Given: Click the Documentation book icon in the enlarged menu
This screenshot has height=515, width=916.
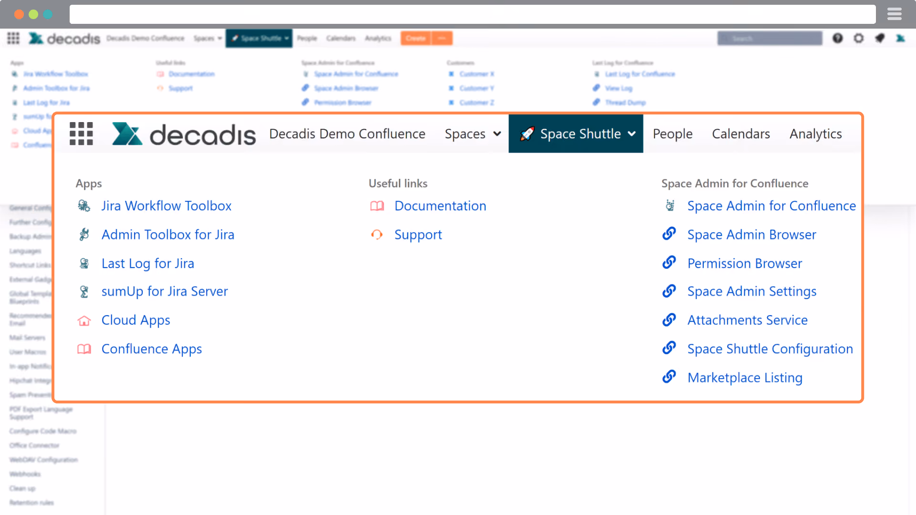Looking at the screenshot, I should (x=377, y=206).
